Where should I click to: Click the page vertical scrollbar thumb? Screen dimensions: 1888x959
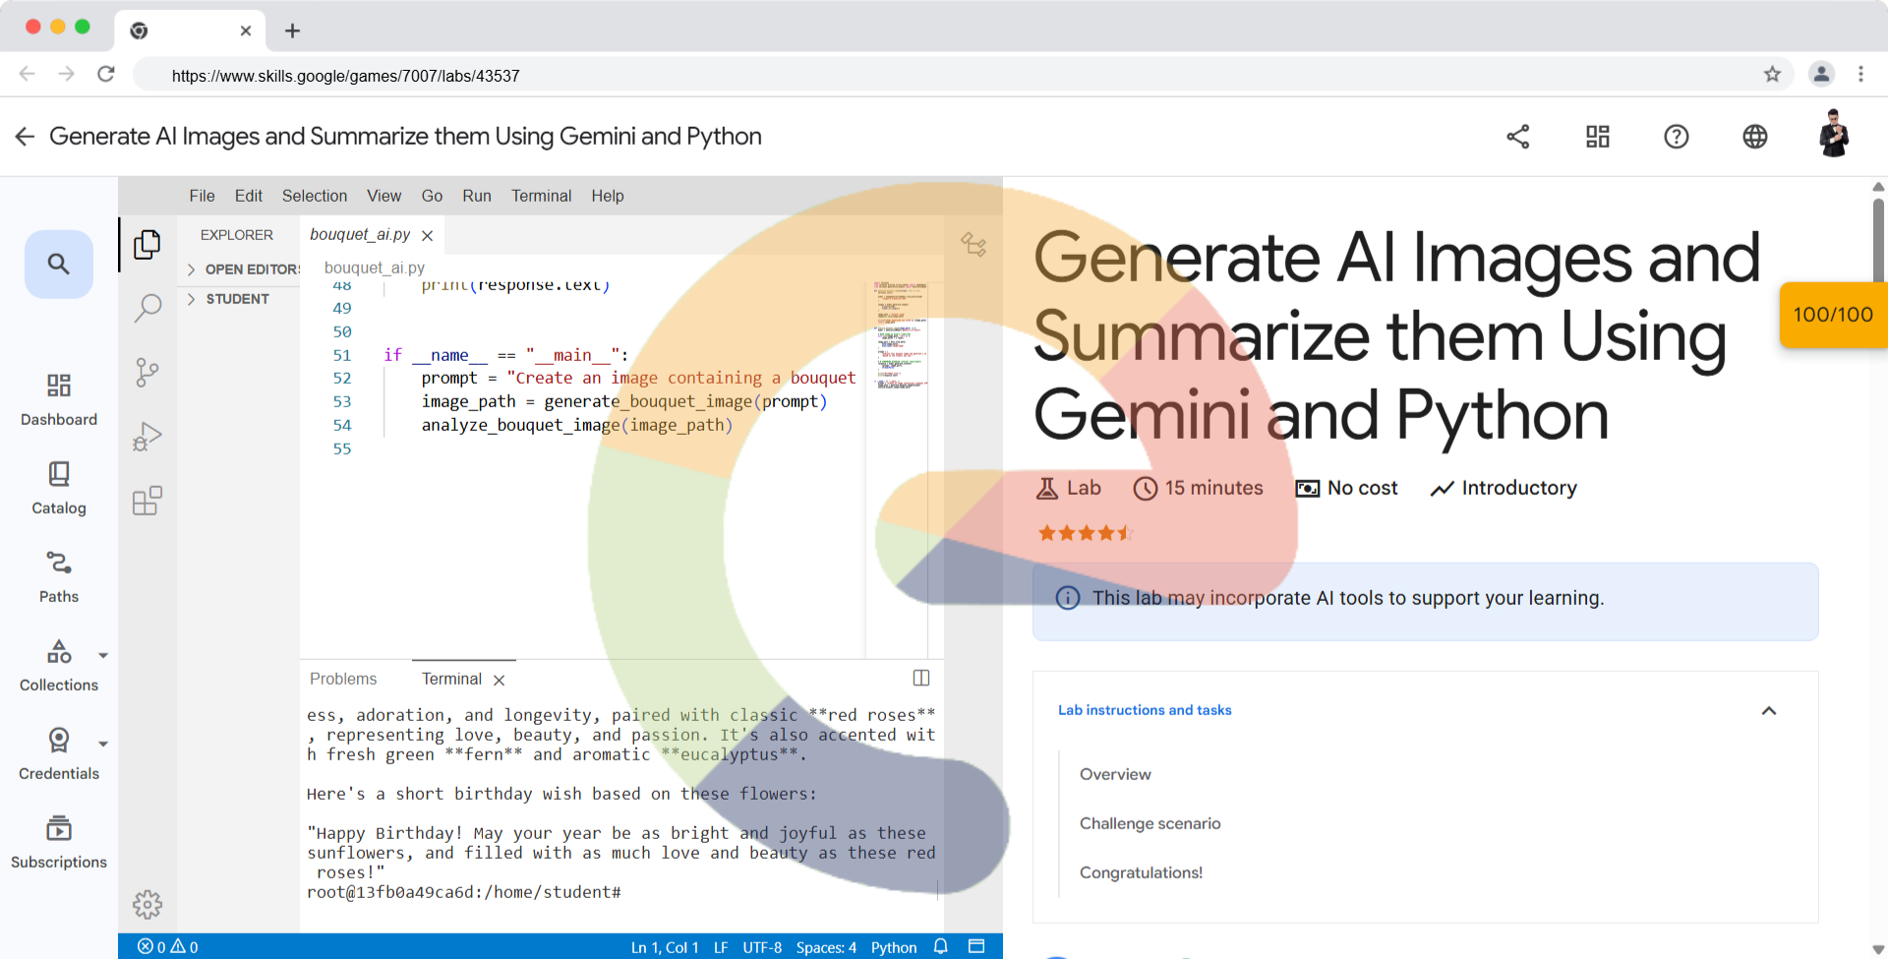point(1878,242)
